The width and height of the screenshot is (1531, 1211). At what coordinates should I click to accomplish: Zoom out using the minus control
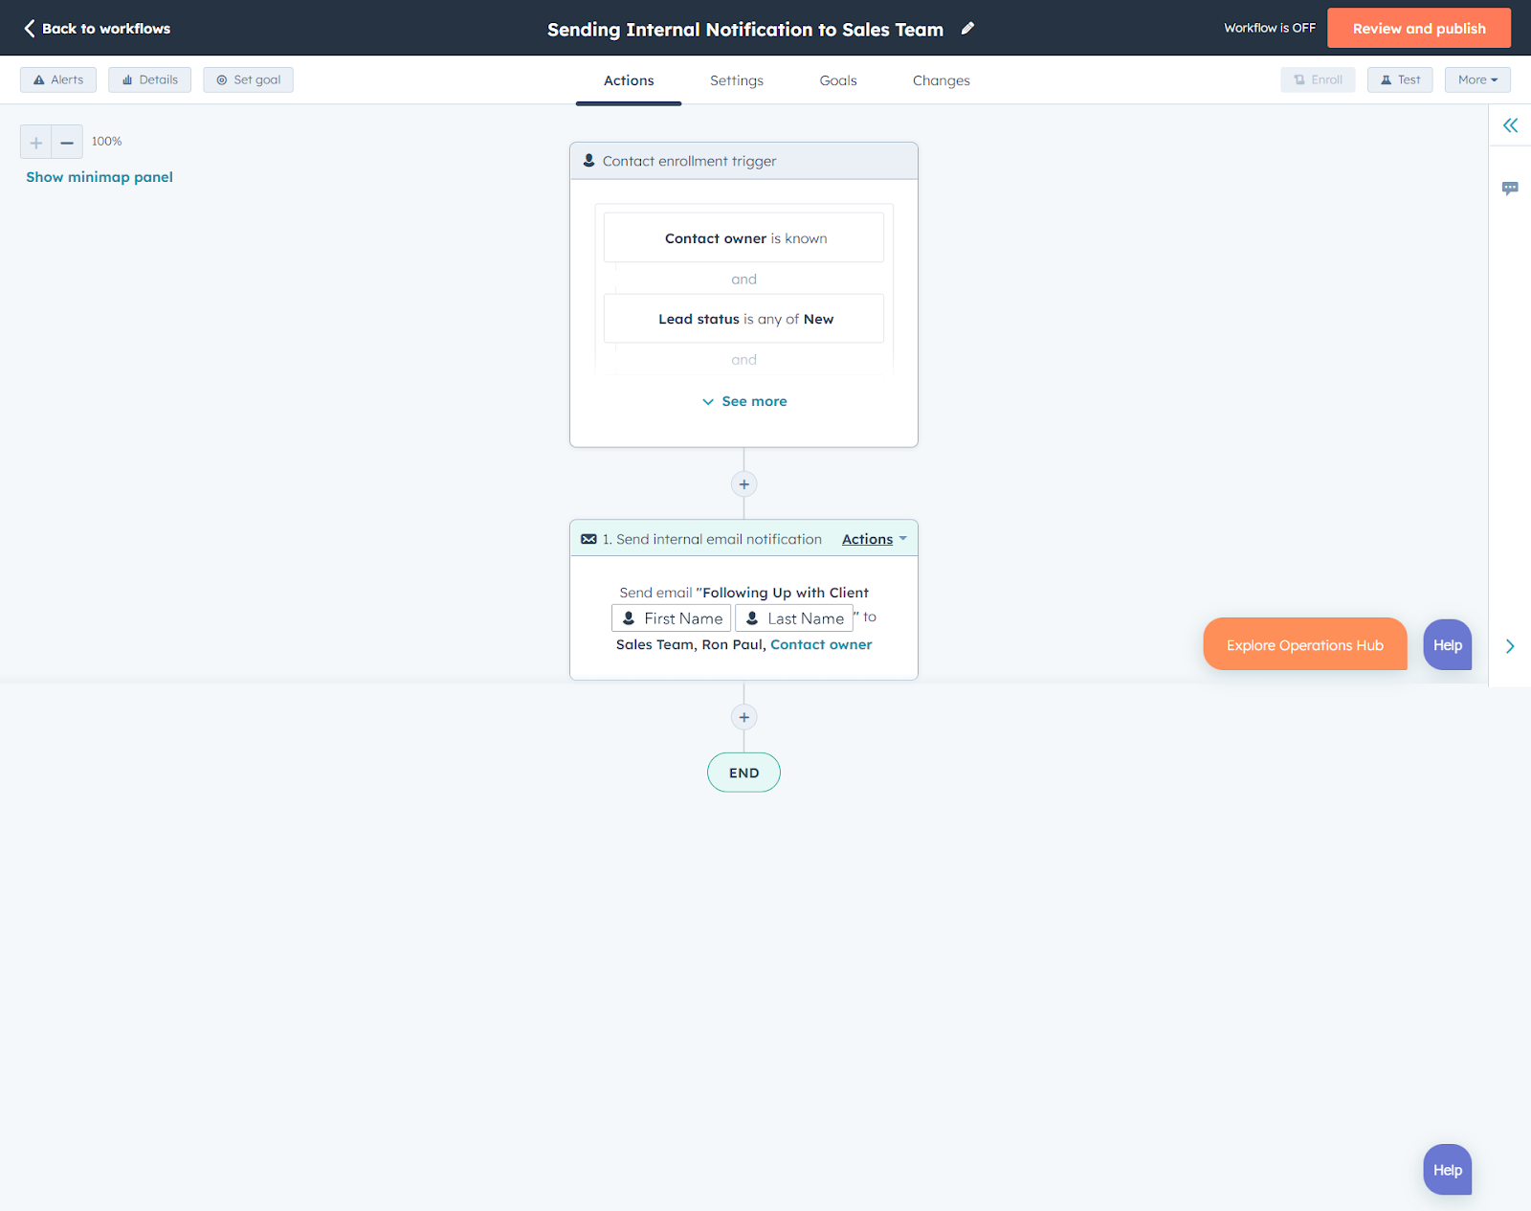tap(66, 141)
